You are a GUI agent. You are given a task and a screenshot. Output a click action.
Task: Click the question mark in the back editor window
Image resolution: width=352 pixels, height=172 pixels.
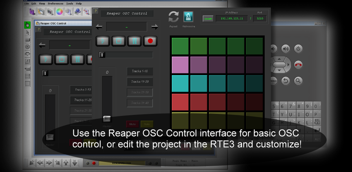coord(38,30)
